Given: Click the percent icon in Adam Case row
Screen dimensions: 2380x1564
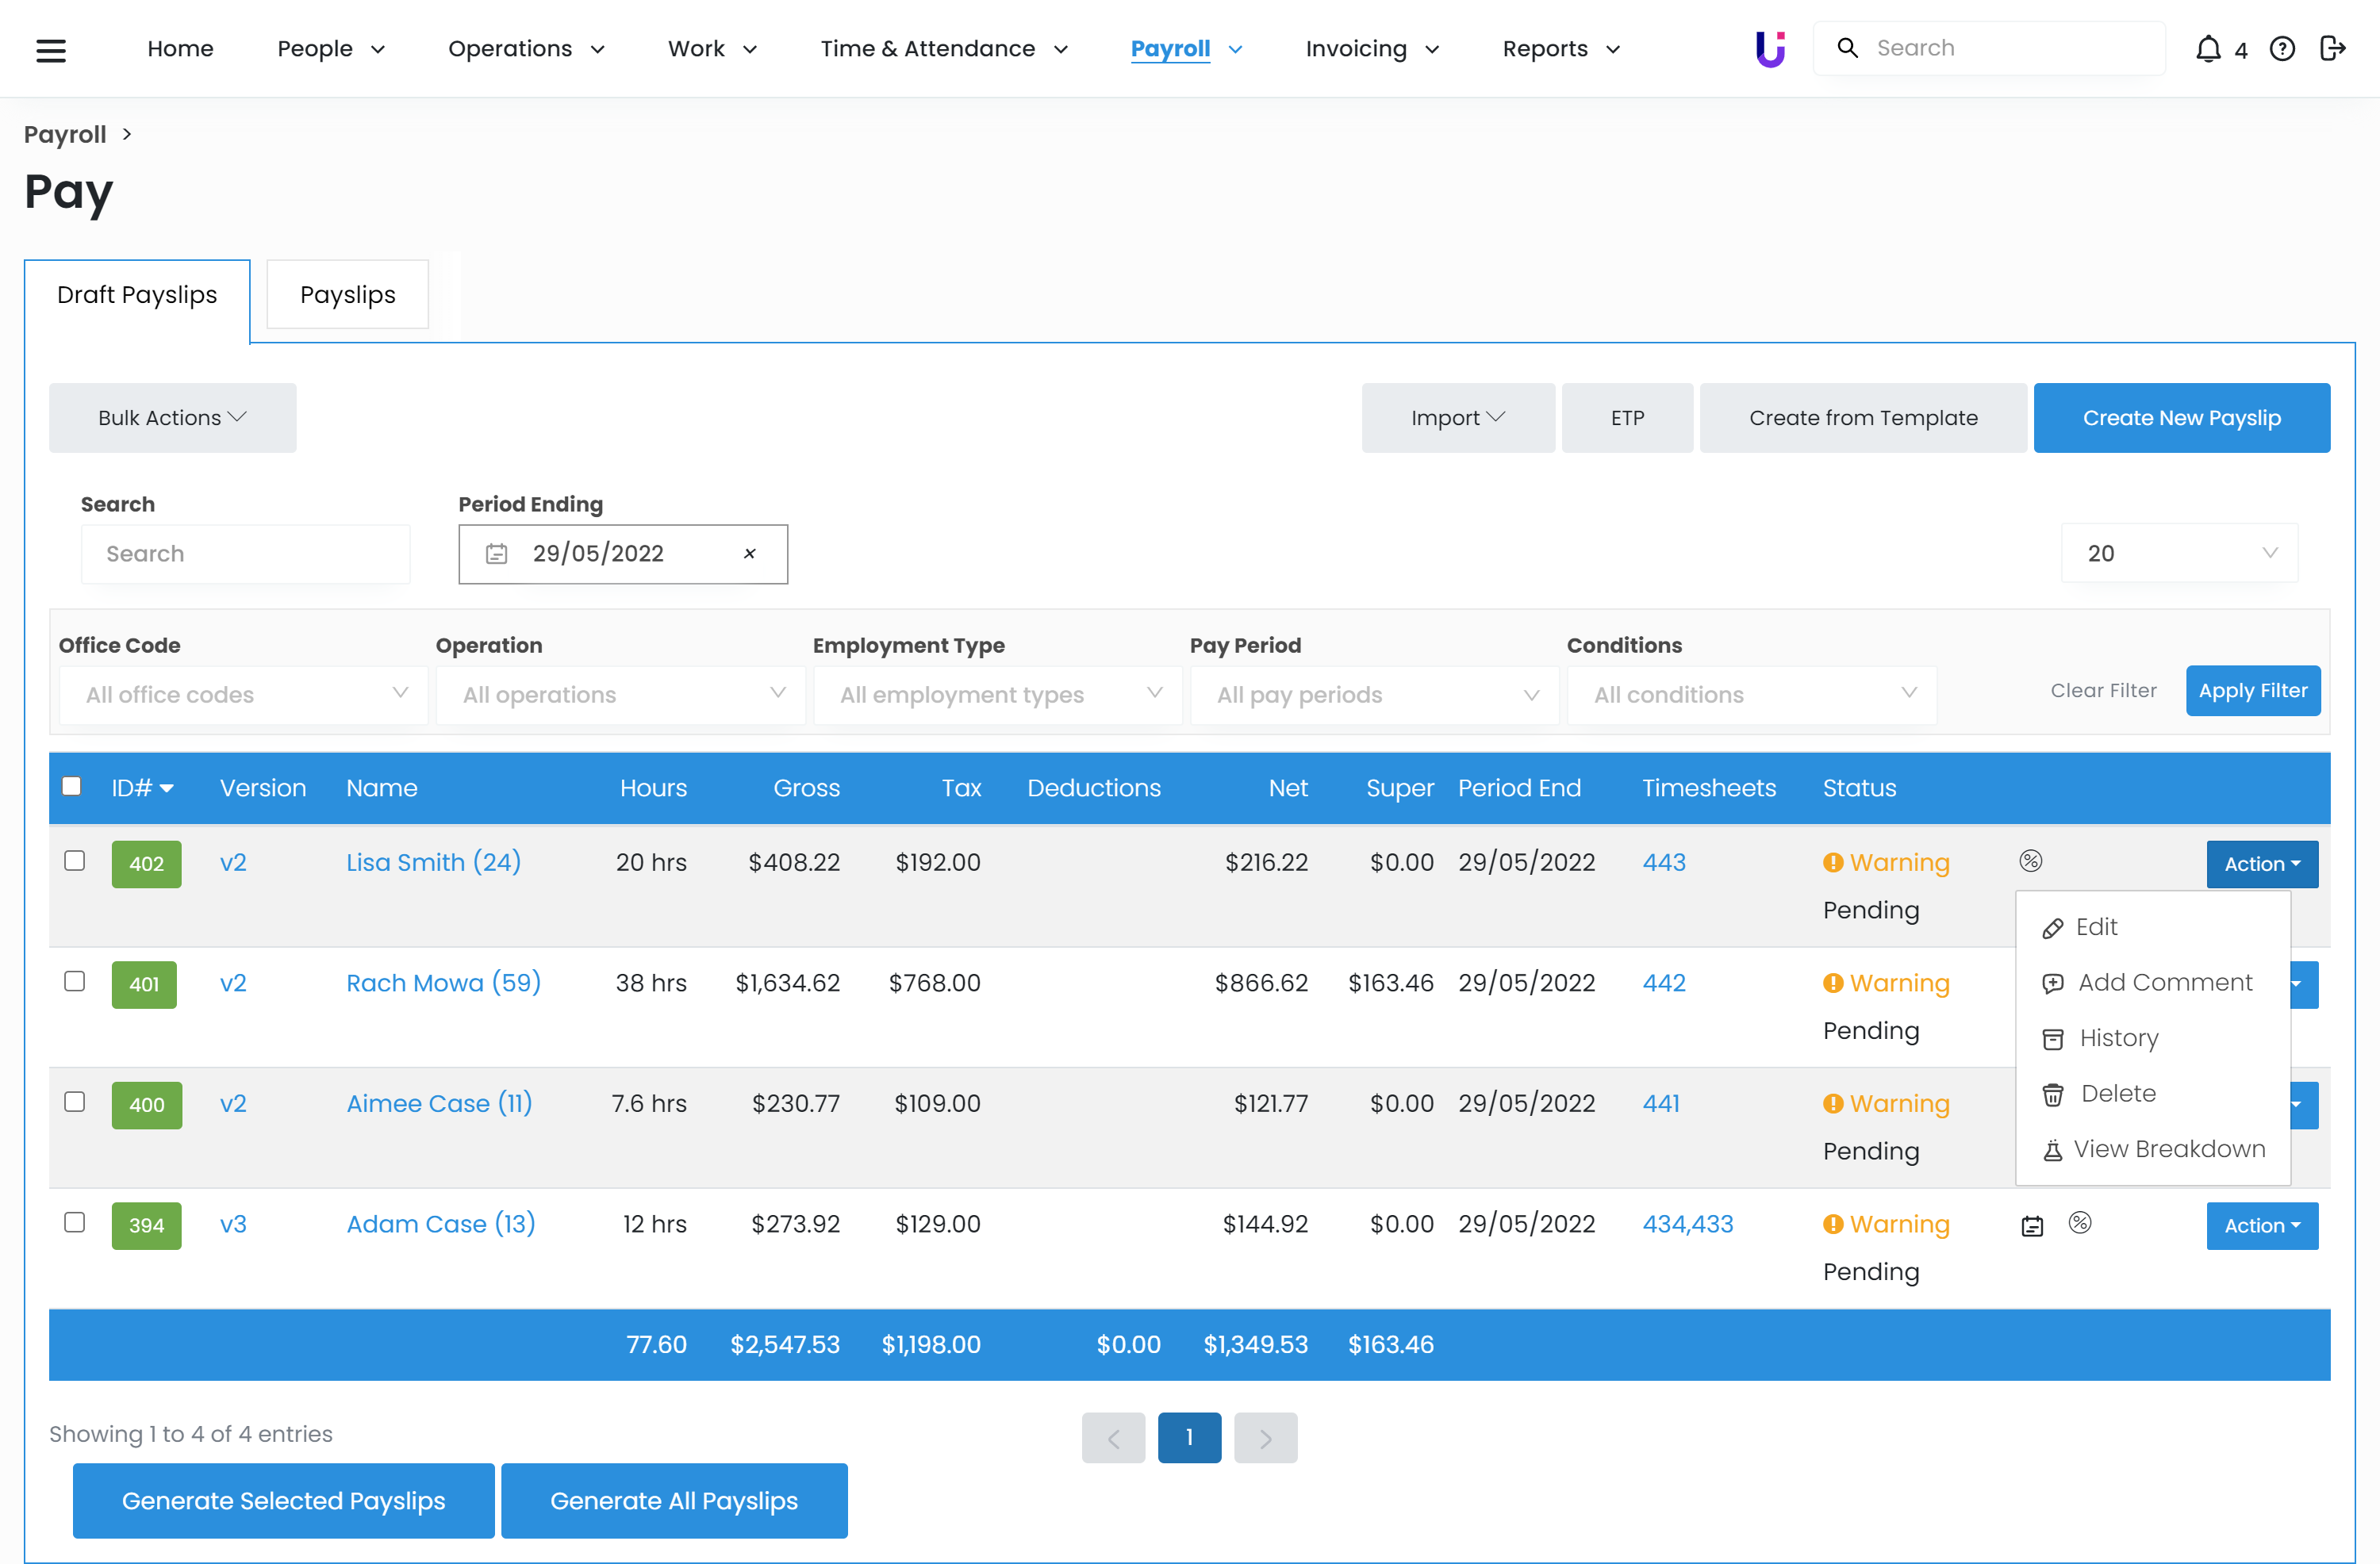Looking at the screenshot, I should point(2080,1223).
